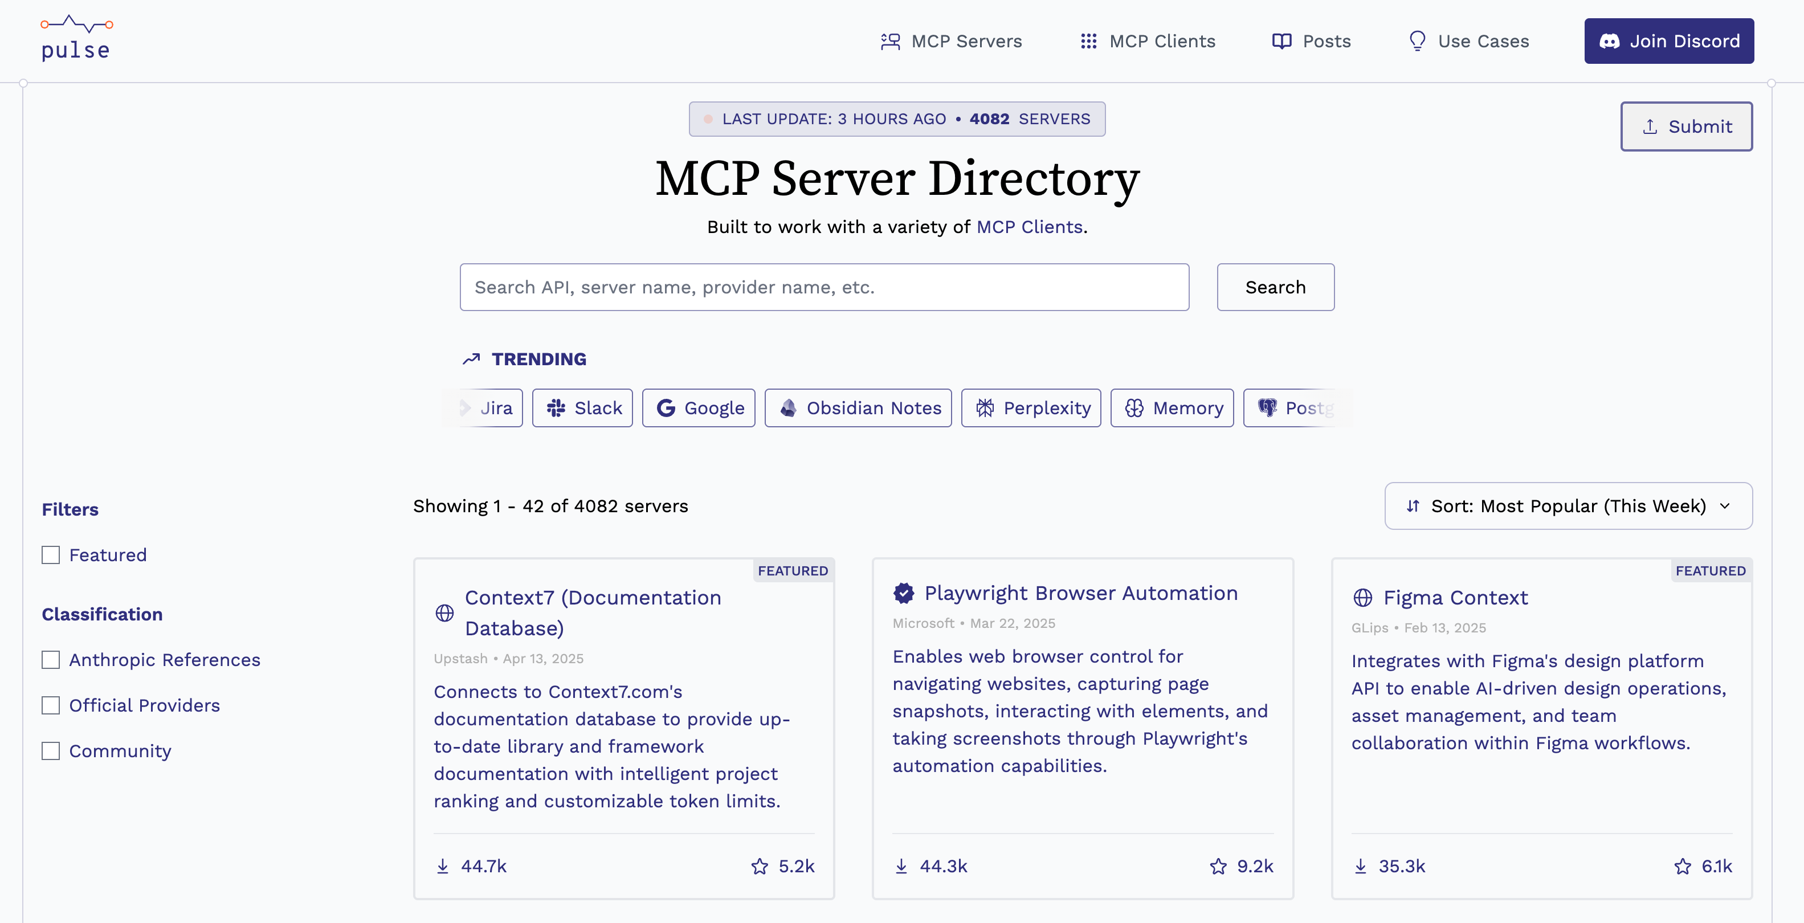
Task: Click globe icon beside Figma Context
Action: 1363,597
